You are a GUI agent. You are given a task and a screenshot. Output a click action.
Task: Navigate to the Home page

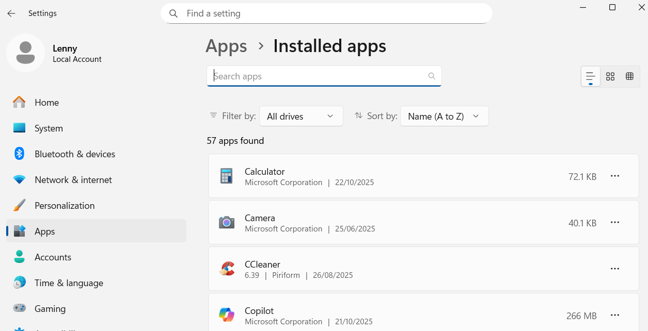pos(46,103)
